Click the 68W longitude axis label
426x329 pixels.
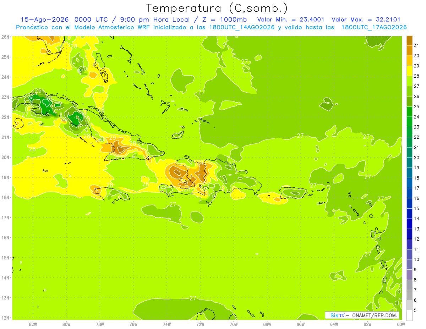click(x=267, y=324)
